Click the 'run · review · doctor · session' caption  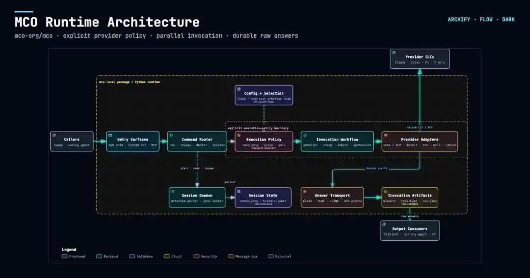pyautogui.click(x=197, y=145)
